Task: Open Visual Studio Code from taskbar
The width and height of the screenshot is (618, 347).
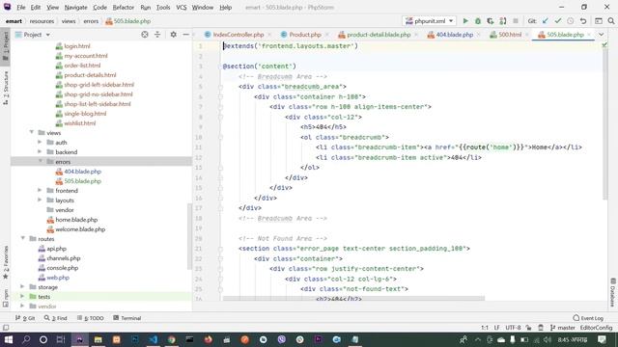Action: click(154, 339)
